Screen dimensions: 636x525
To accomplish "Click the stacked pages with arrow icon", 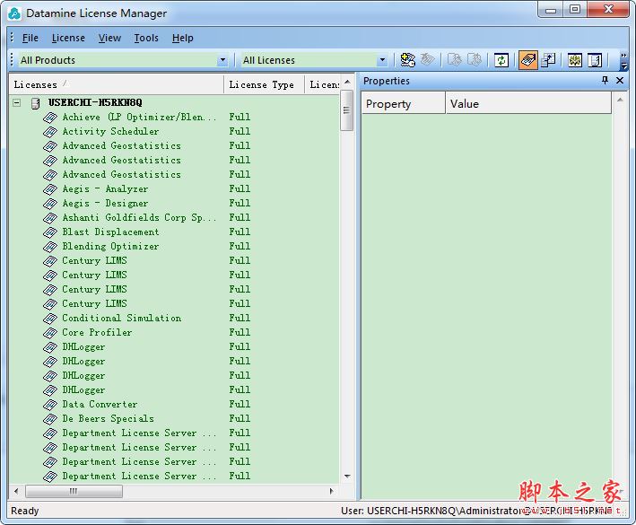I will point(548,60).
